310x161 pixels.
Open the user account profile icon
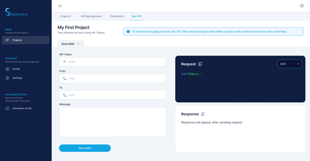(x=302, y=6)
